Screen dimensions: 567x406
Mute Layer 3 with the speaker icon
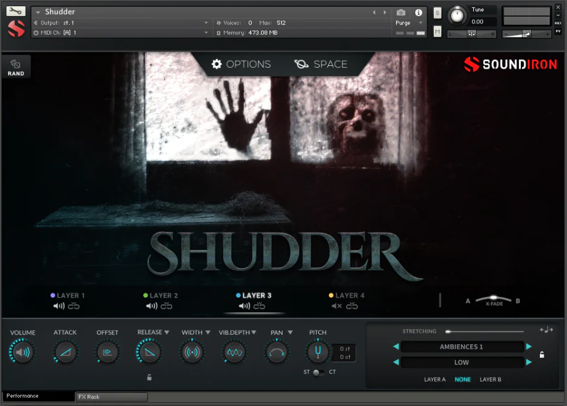click(244, 306)
